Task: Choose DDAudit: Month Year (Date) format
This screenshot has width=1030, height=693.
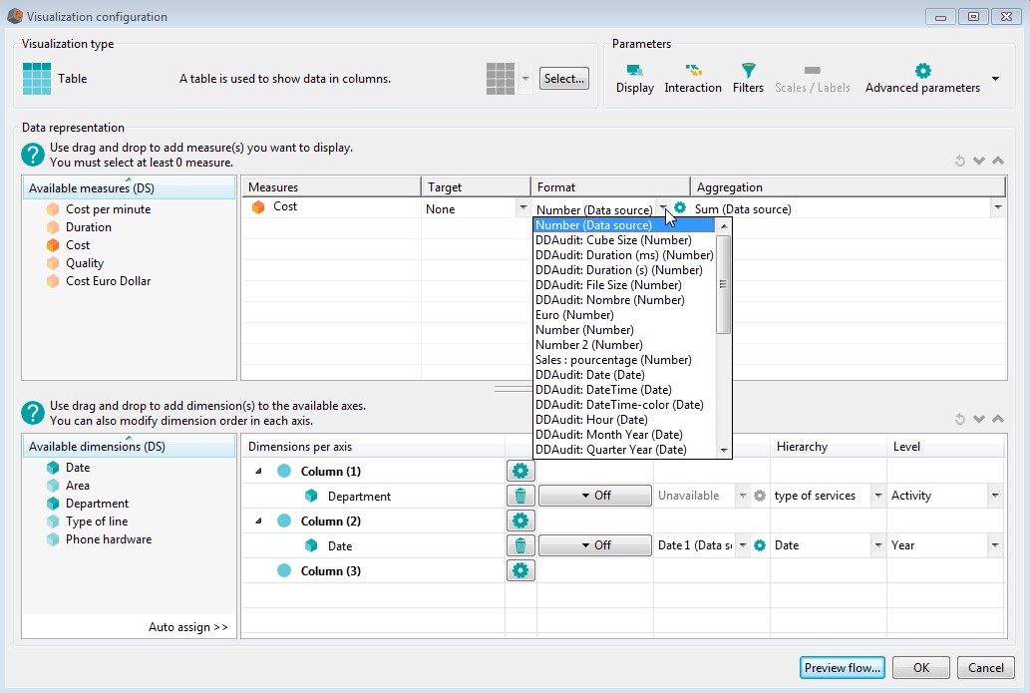Action: (x=624, y=435)
